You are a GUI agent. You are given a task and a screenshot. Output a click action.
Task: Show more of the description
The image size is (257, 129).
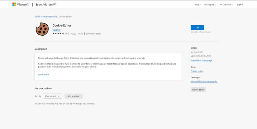click(x=43, y=75)
